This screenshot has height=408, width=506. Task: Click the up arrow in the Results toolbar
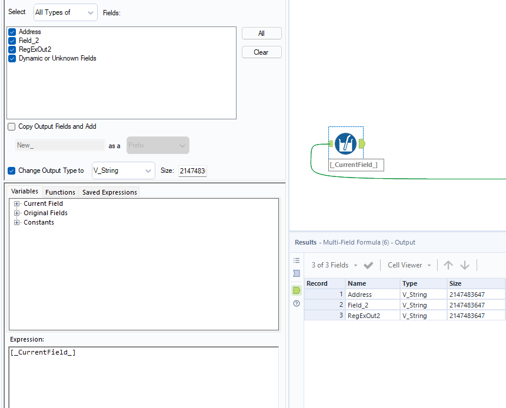pyautogui.click(x=448, y=265)
